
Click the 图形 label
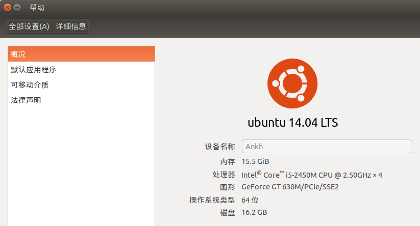(x=228, y=187)
